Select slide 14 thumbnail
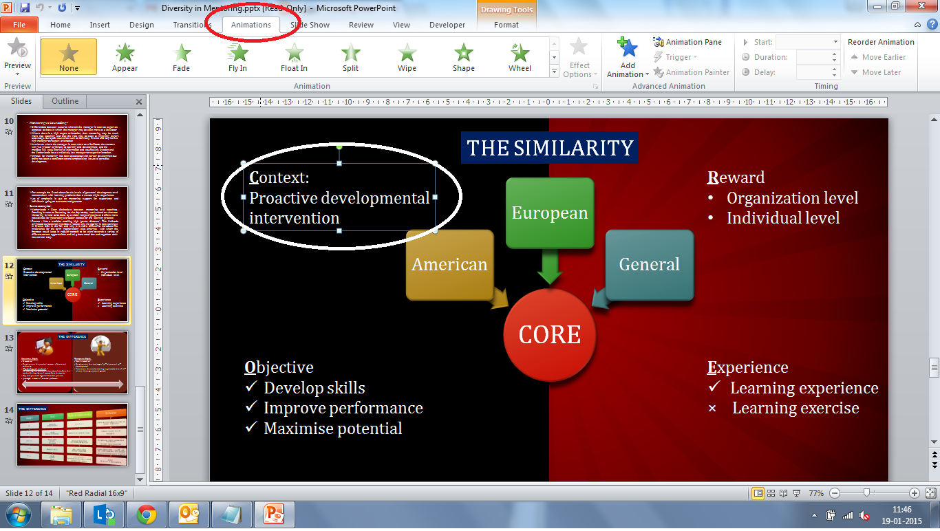 [x=72, y=435]
